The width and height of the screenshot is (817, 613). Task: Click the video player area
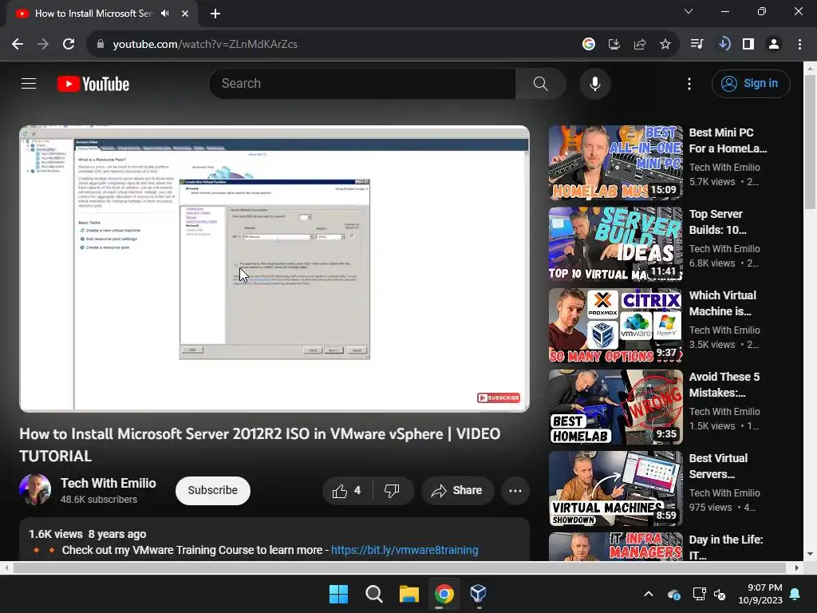tap(274, 268)
